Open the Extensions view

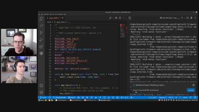tap(41, 46)
